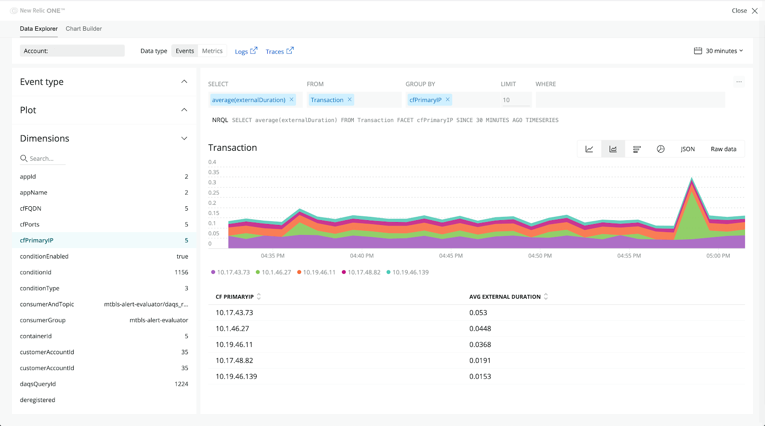Click the Account input field

click(72, 51)
